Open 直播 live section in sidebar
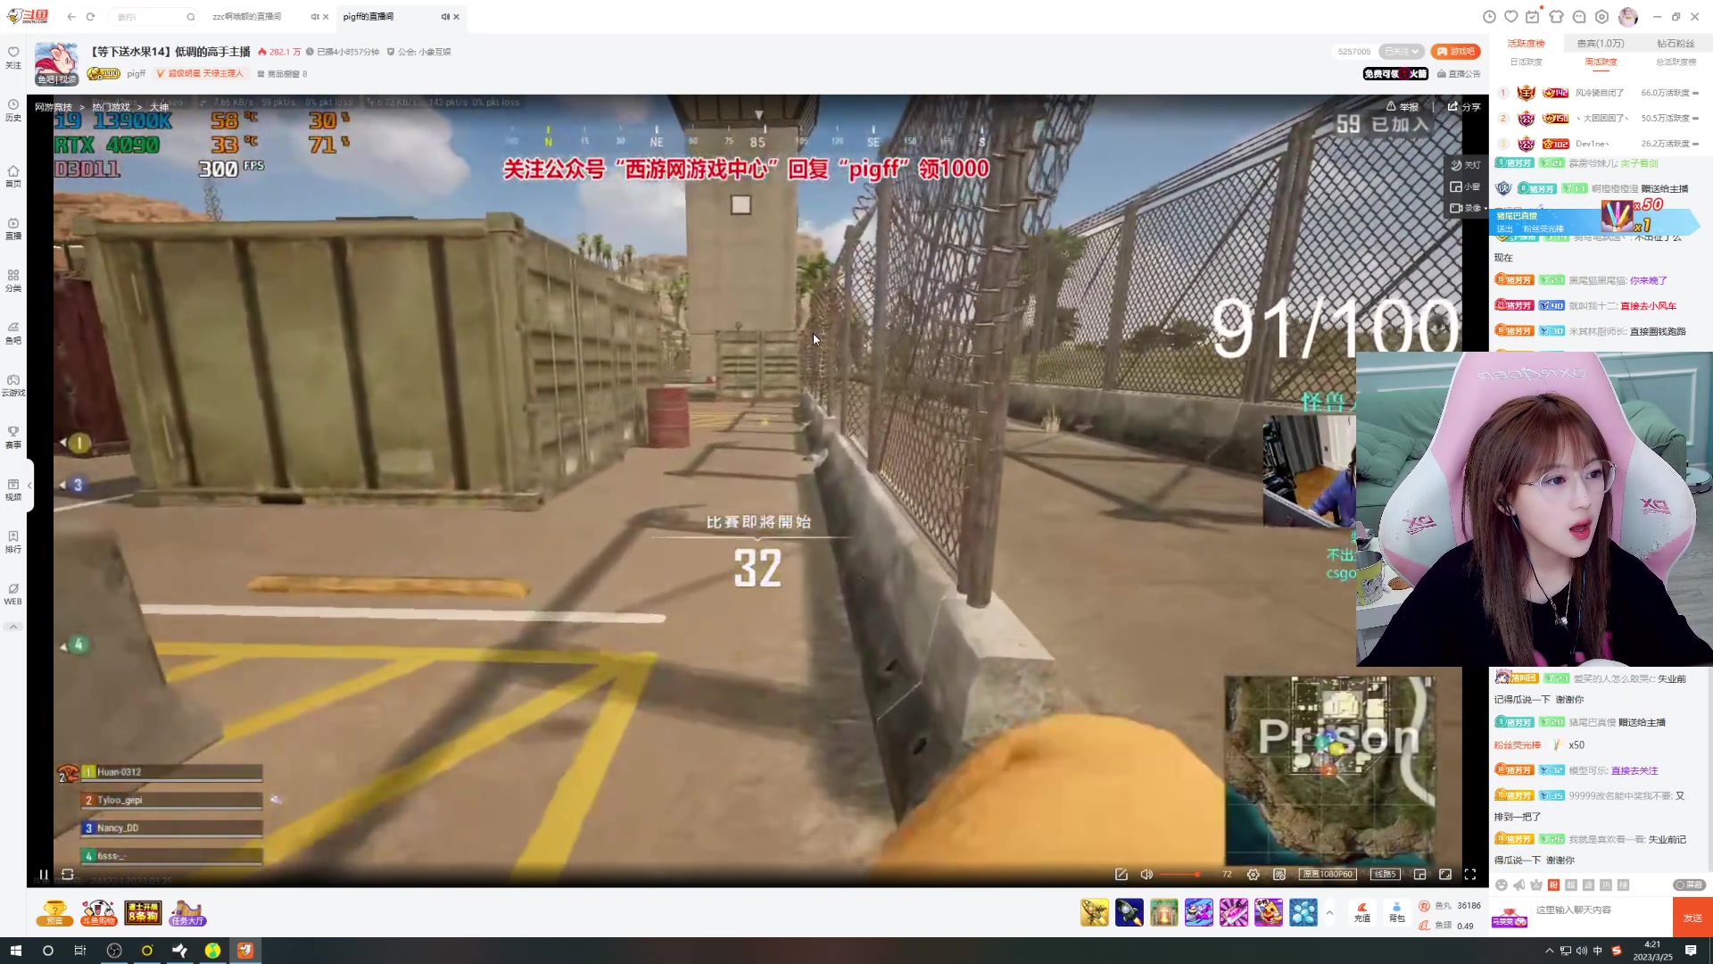This screenshot has height=964, width=1713. pos(13,229)
